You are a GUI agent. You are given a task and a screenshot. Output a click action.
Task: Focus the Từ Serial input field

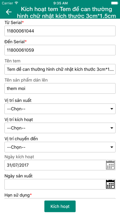pyautogui.click(x=60, y=31)
